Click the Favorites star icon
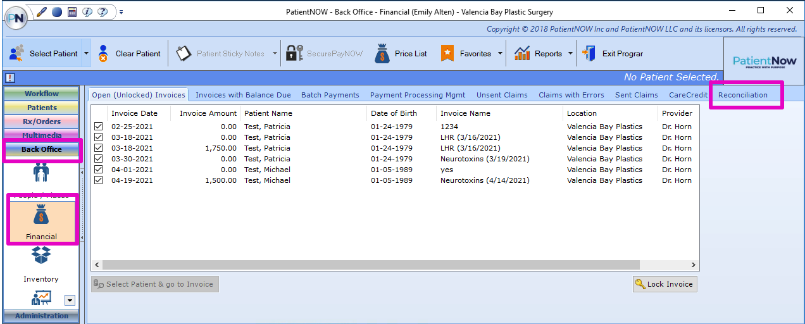Viewport: 805px width, 324px height. (447, 53)
